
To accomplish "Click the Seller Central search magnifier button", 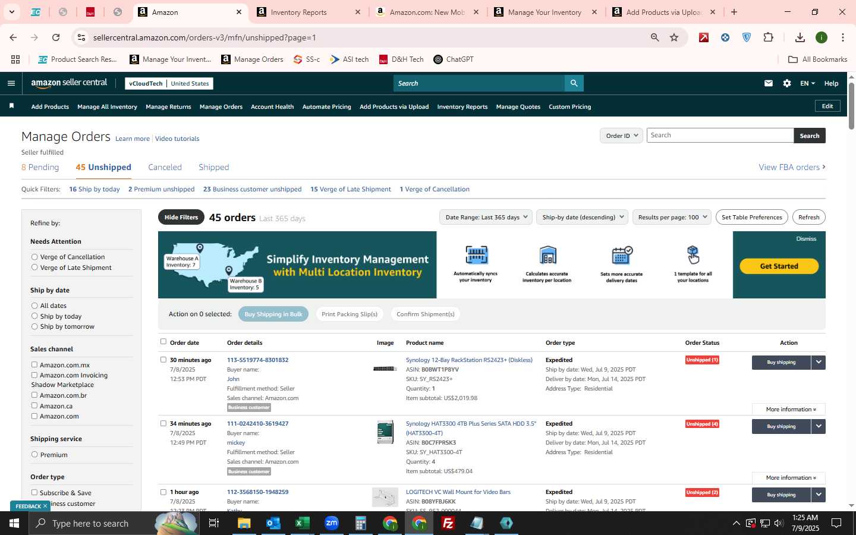I will coord(574,83).
